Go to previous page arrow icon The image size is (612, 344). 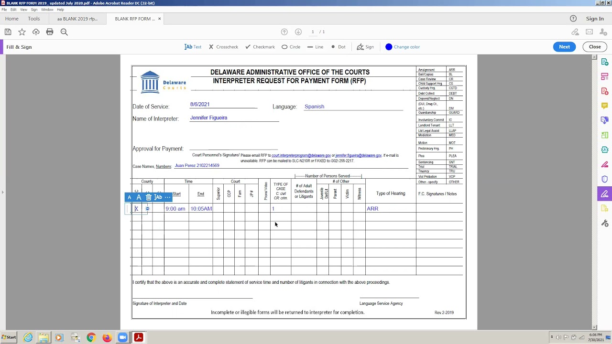[x=284, y=32]
